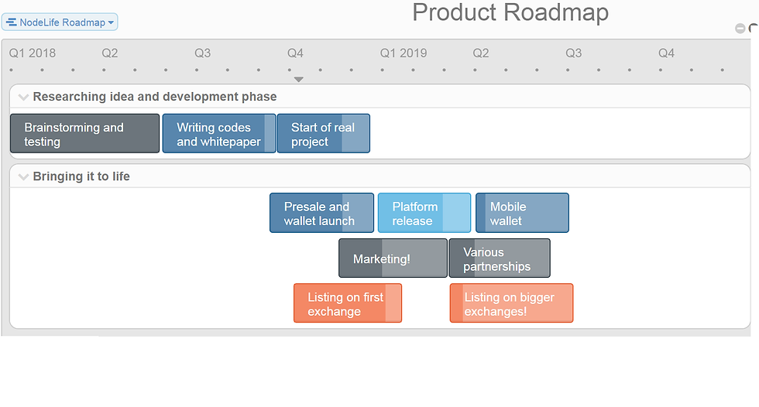
Task: Select the Brainstorming and testing bar
Action: point(84,134)
